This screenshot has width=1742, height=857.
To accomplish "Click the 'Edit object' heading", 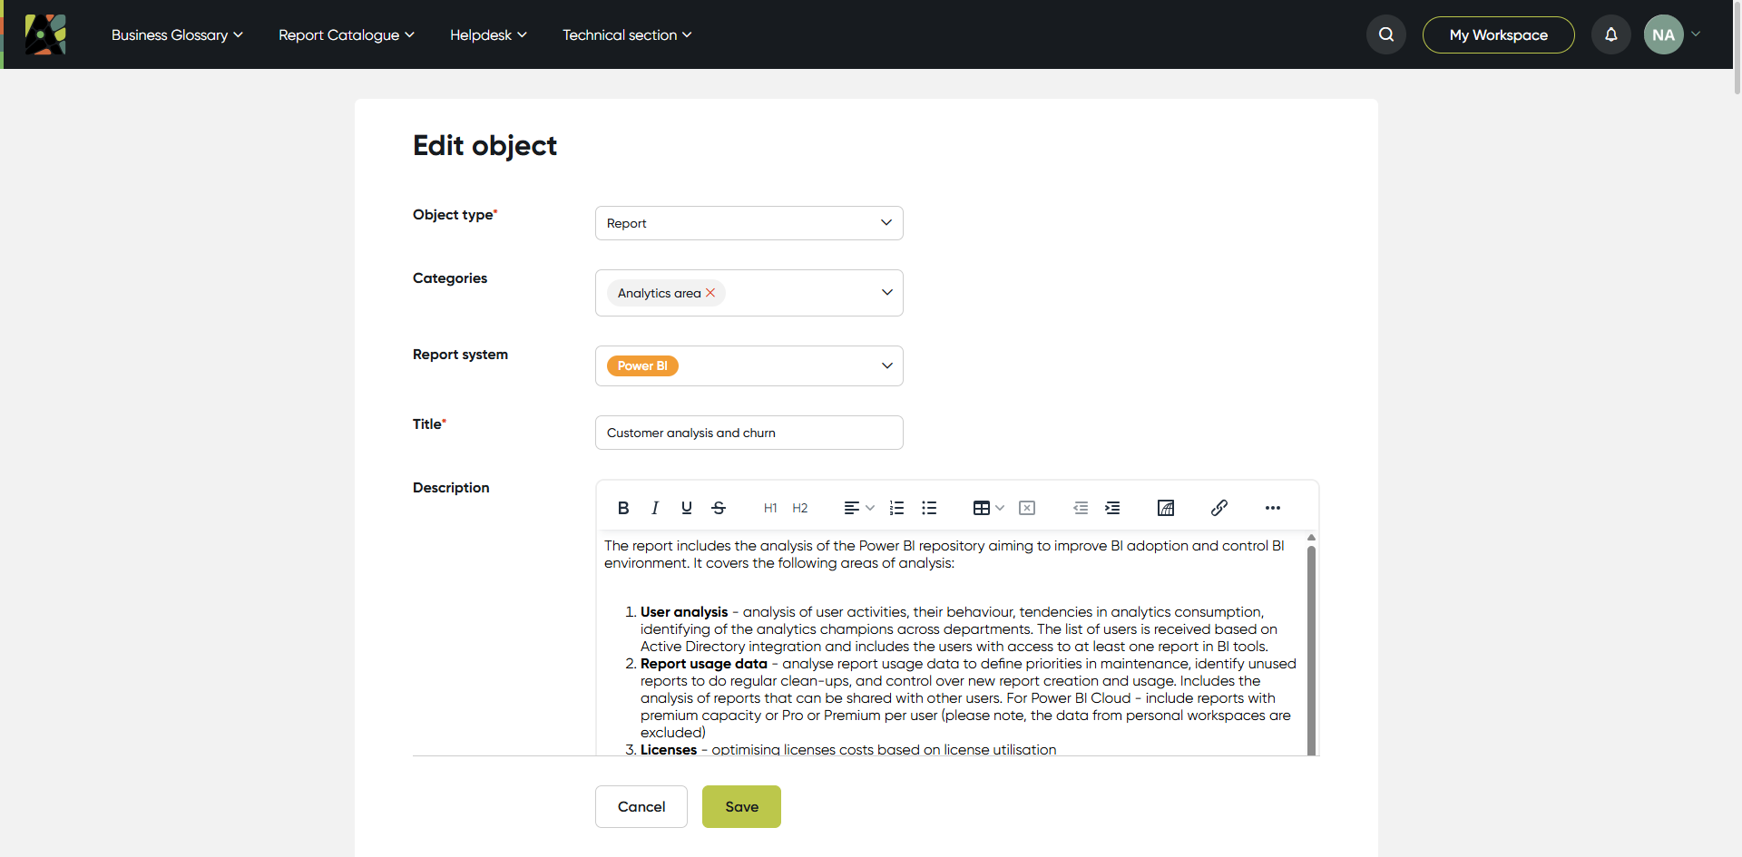I will coord(484,146).
